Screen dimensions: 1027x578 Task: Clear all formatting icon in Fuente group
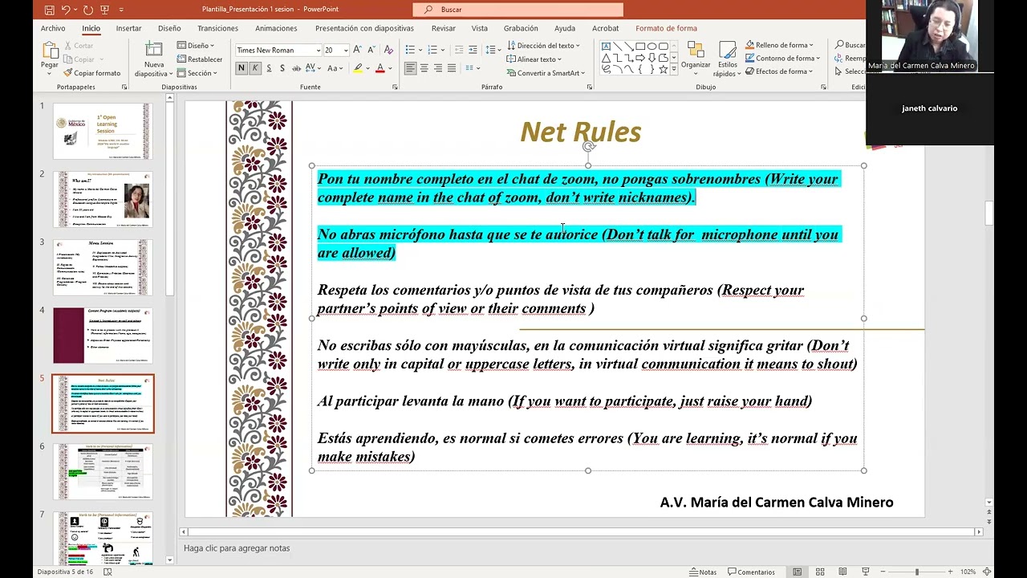(x=388, y=50)
